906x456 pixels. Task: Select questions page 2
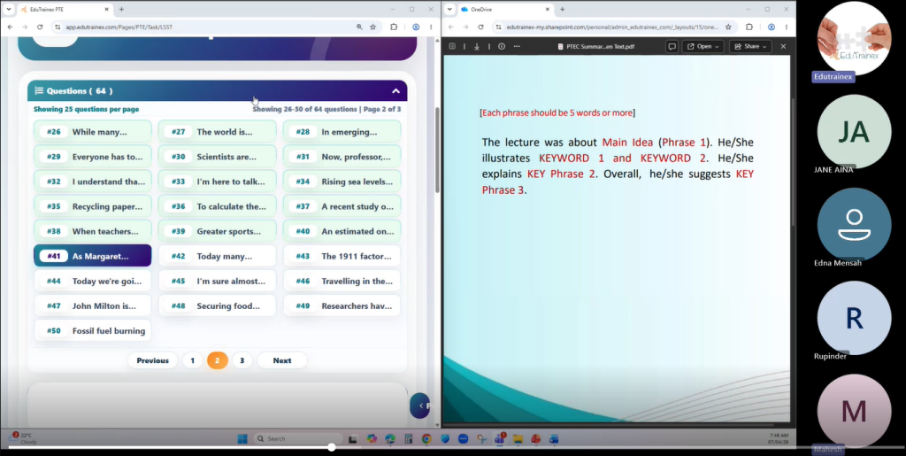(218, 360)
